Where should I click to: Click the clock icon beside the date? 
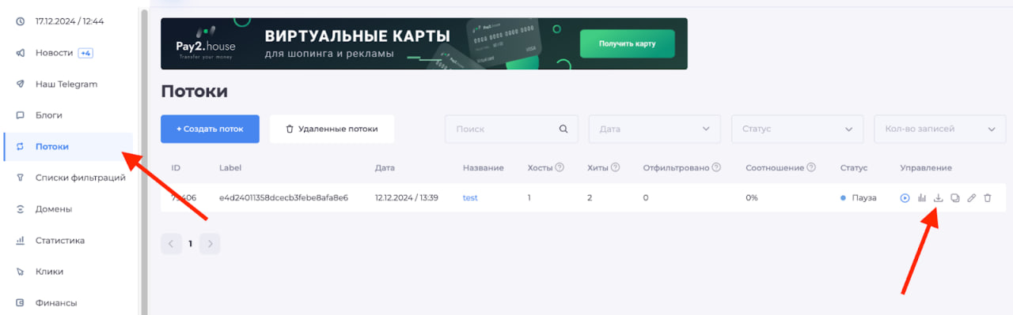point(21,21)
